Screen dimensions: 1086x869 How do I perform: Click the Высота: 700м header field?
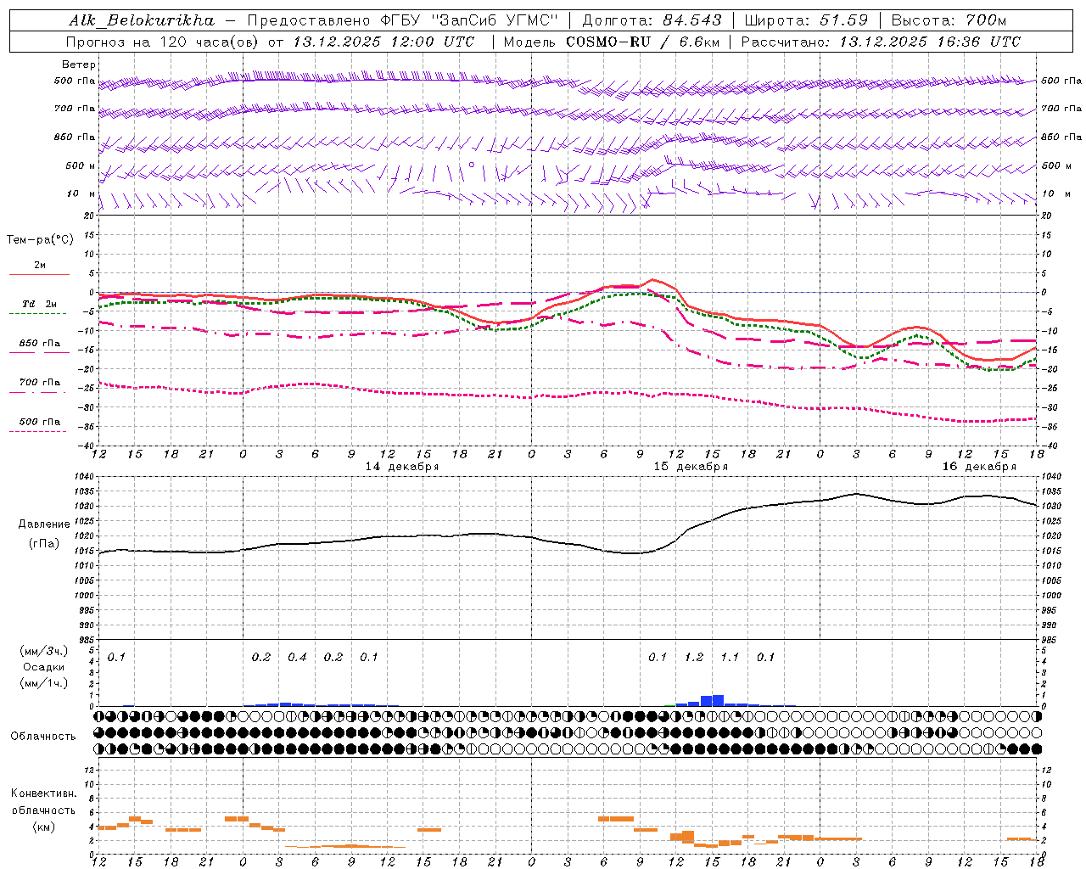(x=949, y=20)
